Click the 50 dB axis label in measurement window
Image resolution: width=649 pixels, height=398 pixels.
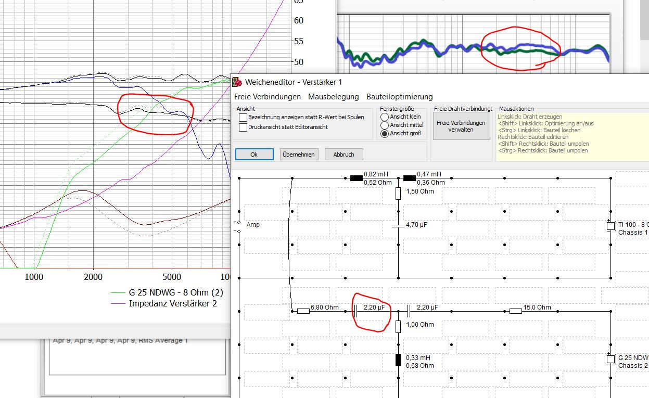click(298, 62)
